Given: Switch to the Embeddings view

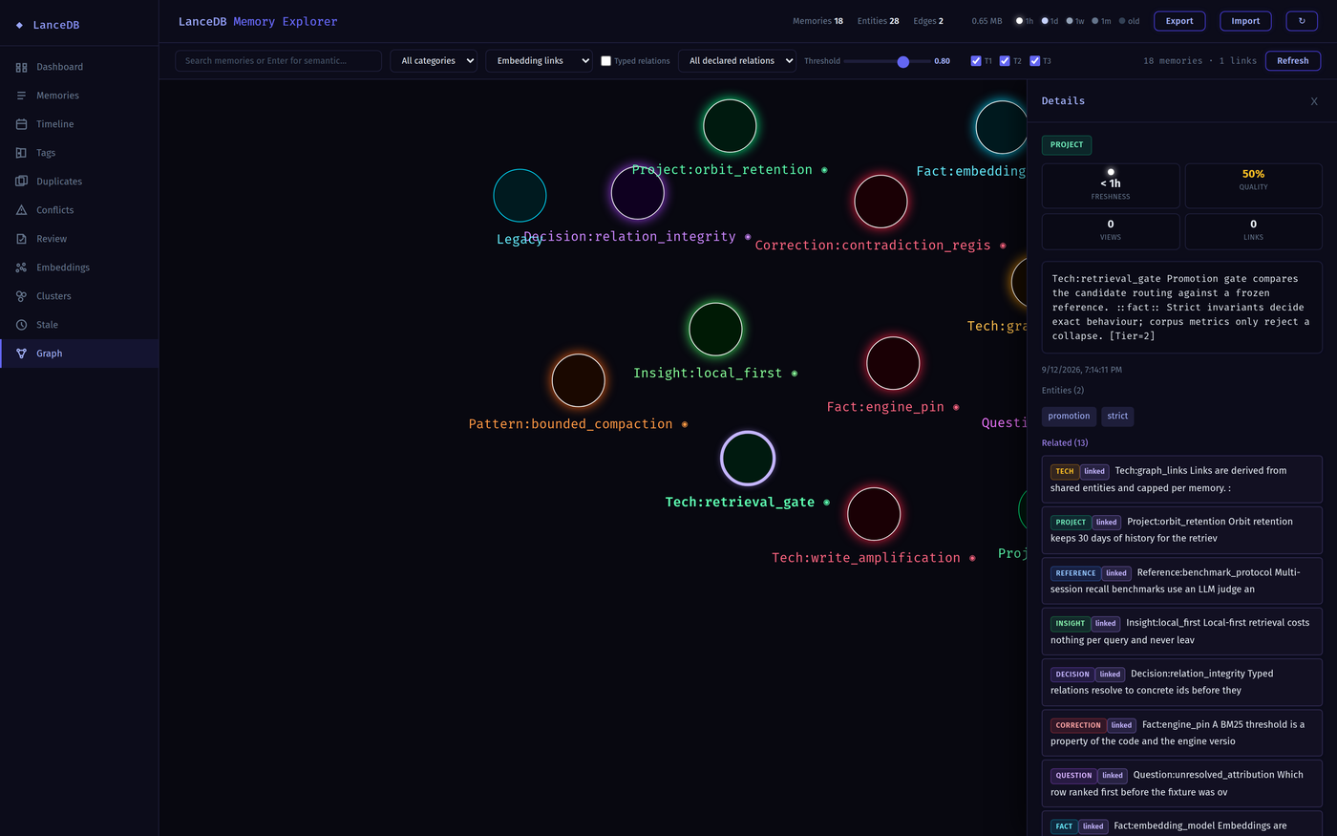Looking at the screenshot, I should coord(79,268).
